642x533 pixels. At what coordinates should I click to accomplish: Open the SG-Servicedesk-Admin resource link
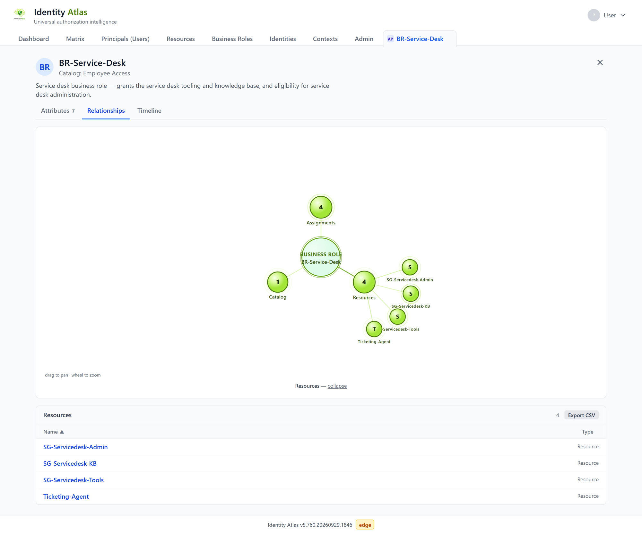tap(75, 447)
